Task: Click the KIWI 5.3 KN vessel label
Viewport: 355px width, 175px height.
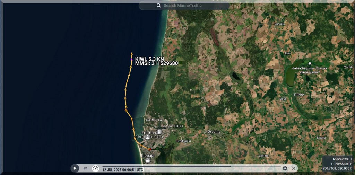Action: [x=149, y=59]
